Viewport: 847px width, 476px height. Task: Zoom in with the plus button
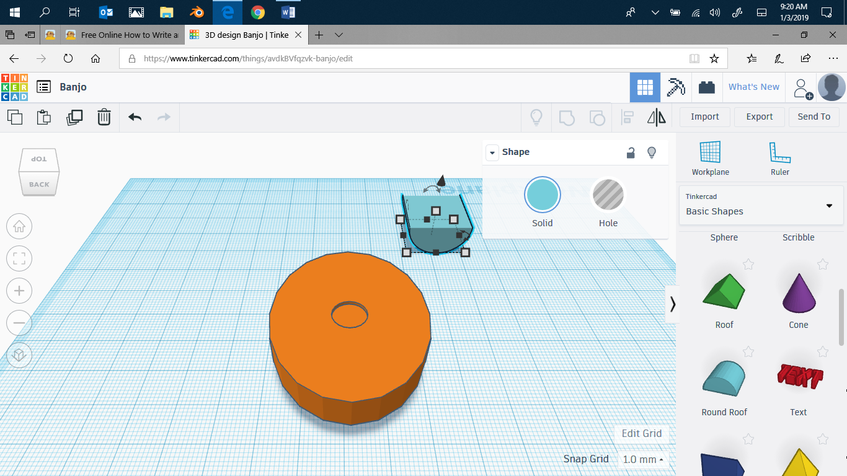(19, 291)
